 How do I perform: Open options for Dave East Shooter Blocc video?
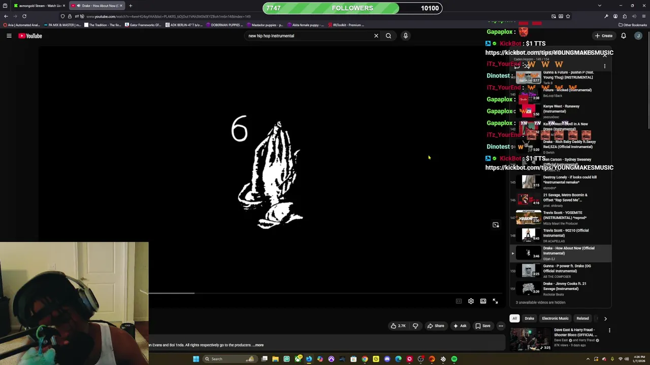click(609, 331)
